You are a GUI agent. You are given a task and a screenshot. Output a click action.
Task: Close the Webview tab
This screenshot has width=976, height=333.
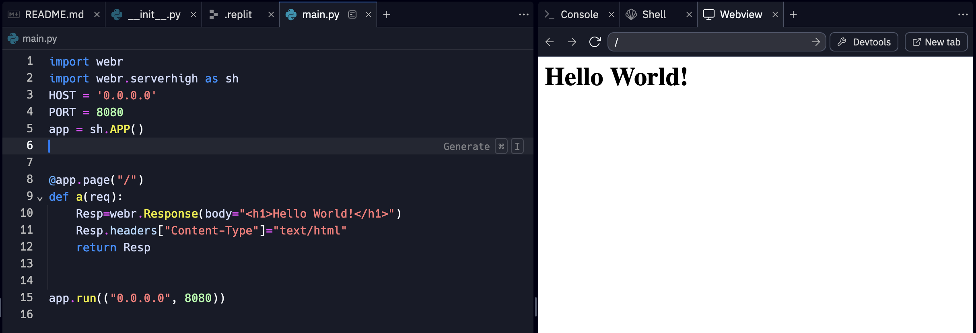point(775,14)
